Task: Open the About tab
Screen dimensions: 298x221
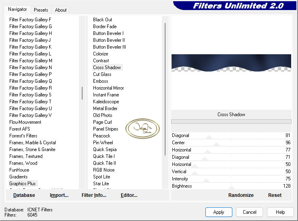Action: 61,10
